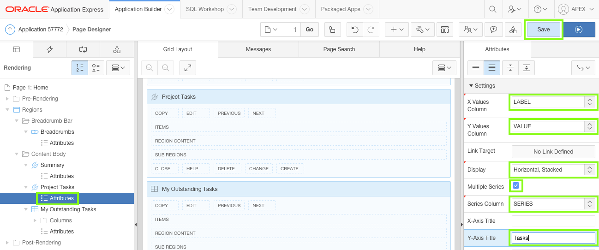Run the page with play button
Image resolution: width=599 pixels, height=250 pixels.
pyautogui.click(x=579, y=30)
